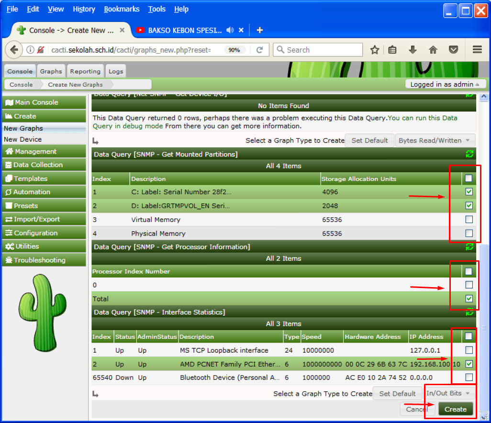The width and height of the screenshot is (491, 423).
Task: Tick the MS TCP Loopback interface checkbox
Action: coord(469,350)
